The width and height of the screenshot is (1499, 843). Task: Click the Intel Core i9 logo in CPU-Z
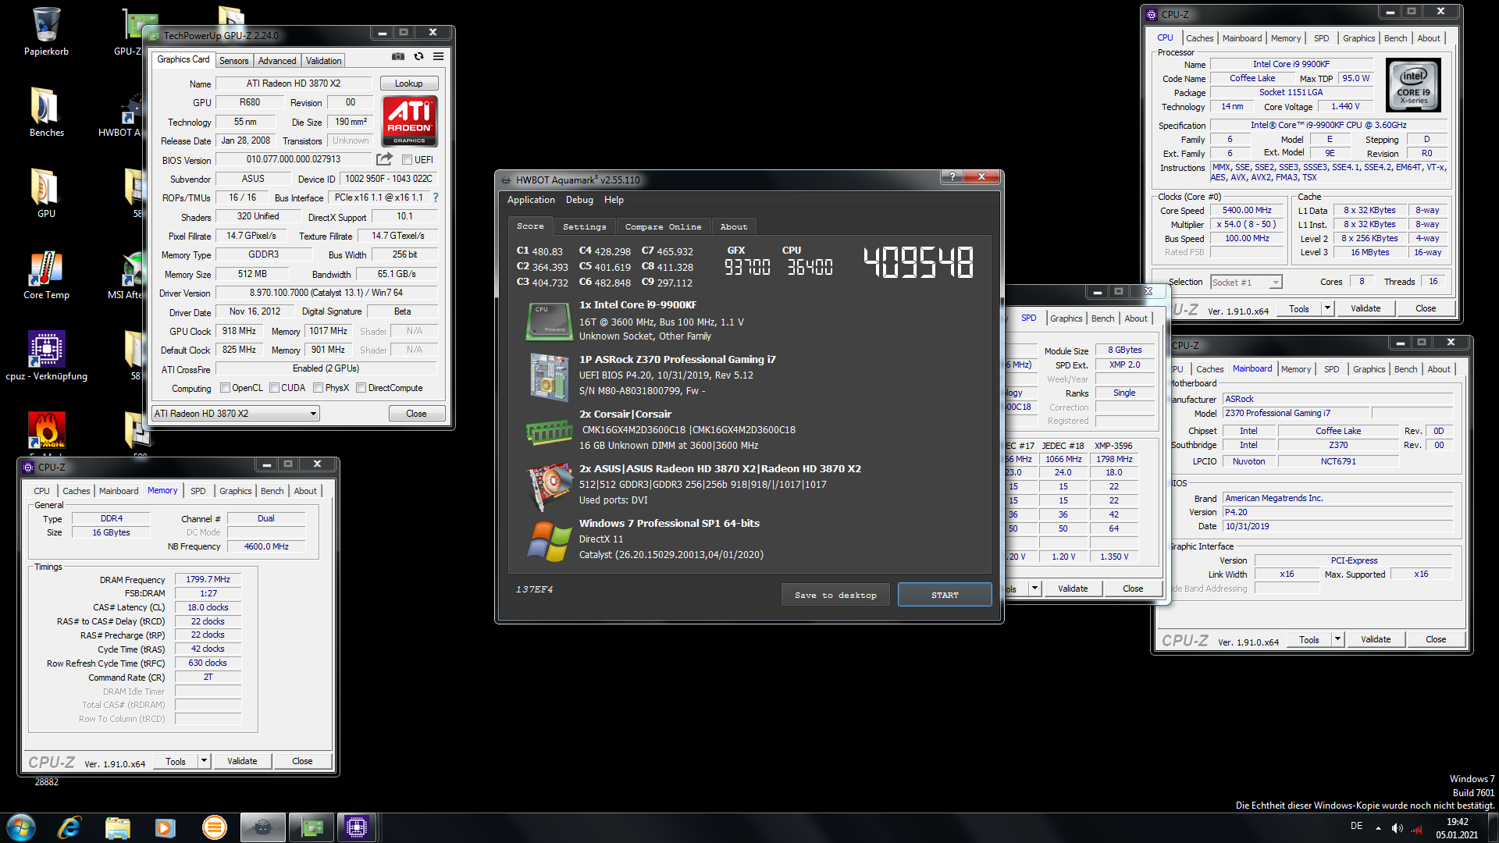tap(1413, 85)
